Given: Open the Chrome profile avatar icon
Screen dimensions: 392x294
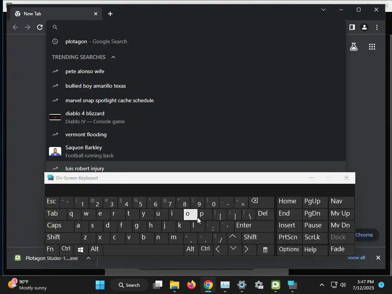Looking at the screenshot, I should [x=364, y=27].
